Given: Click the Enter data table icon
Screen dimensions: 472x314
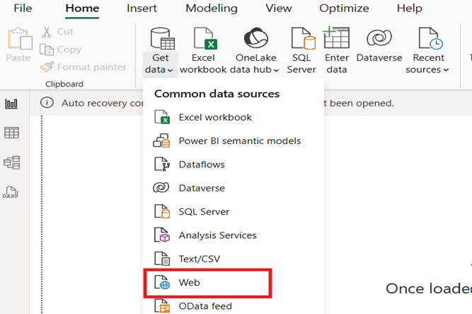Looking at the screenshot, I should [x=336, y=38].
